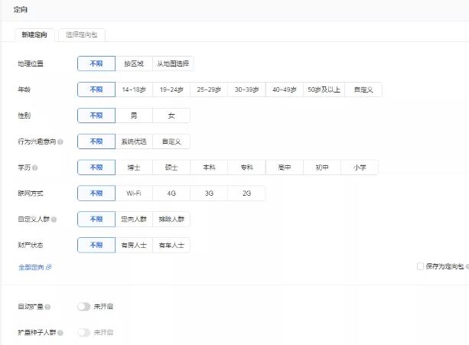The image size is (469, 345).
Task: Click help icon beside 财产状态
Action: click(46, 246)
